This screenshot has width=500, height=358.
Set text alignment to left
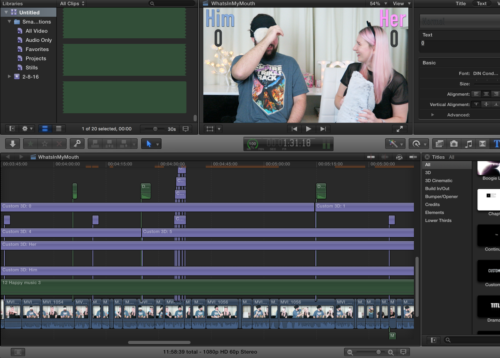tap(476, 94)
